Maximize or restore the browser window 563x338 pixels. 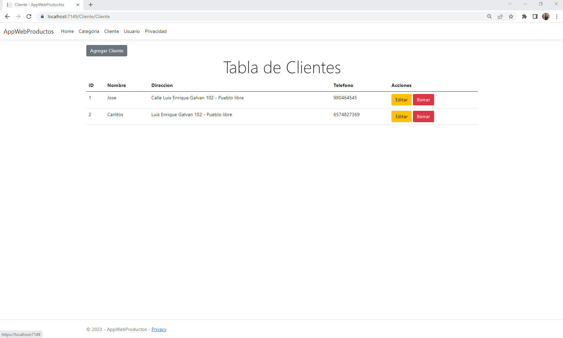(541, 4)
